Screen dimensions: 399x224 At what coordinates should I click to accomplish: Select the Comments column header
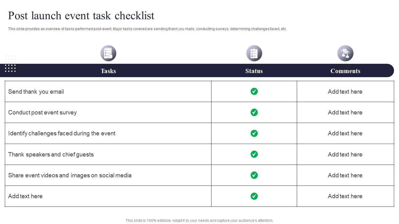tap(345, 71)
